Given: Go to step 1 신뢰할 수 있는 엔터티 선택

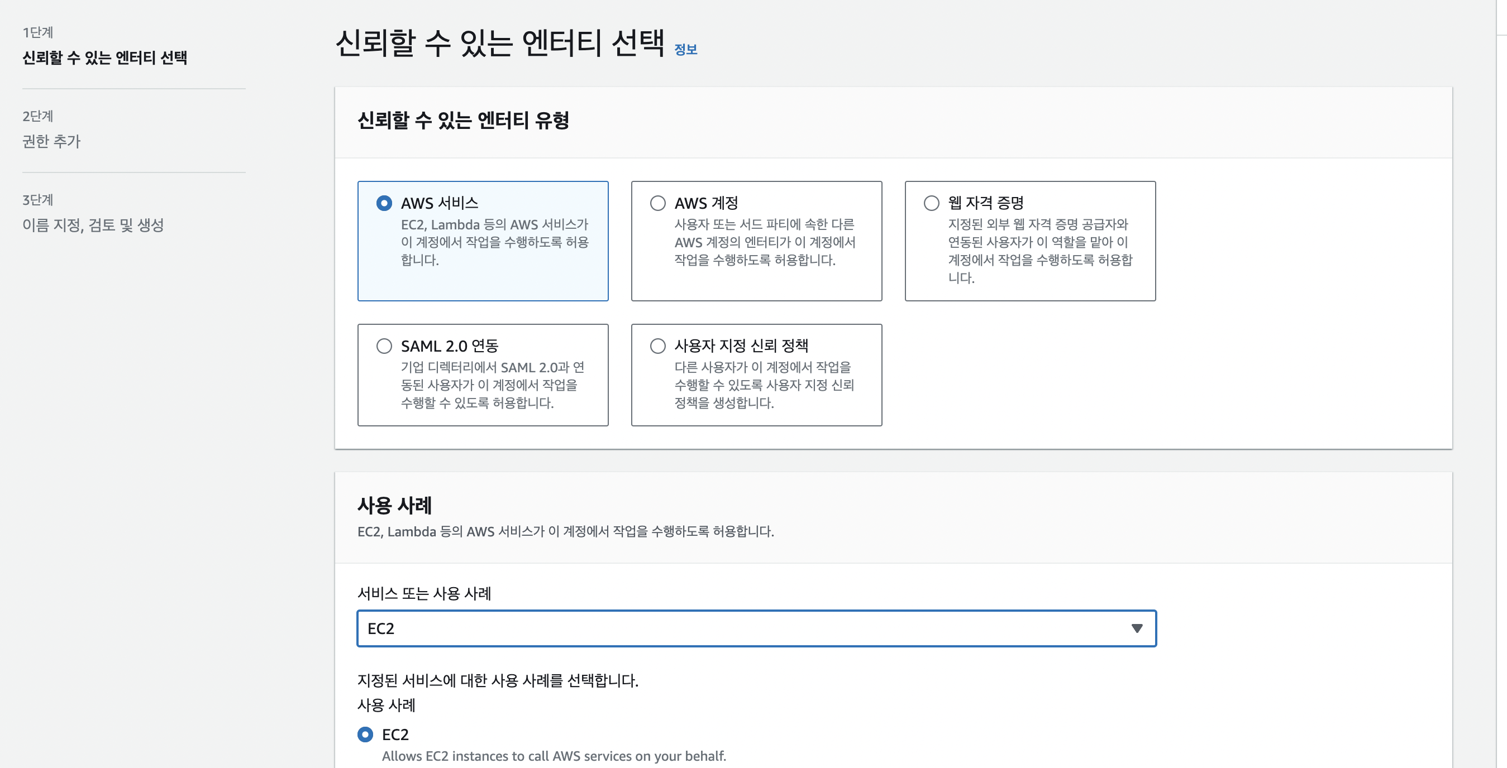Looking at the screenshot, I should pos(104,57).
